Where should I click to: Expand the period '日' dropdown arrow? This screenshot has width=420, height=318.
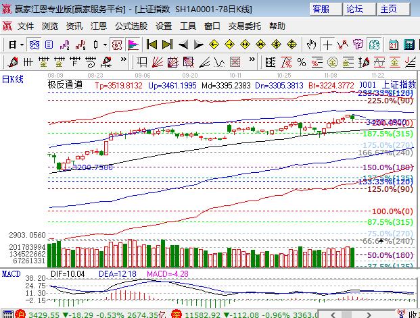pos(22,45)
